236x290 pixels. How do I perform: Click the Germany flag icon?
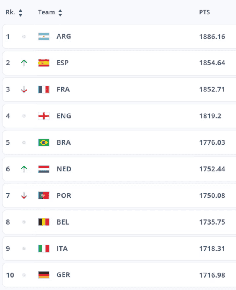tap(44, 275)
